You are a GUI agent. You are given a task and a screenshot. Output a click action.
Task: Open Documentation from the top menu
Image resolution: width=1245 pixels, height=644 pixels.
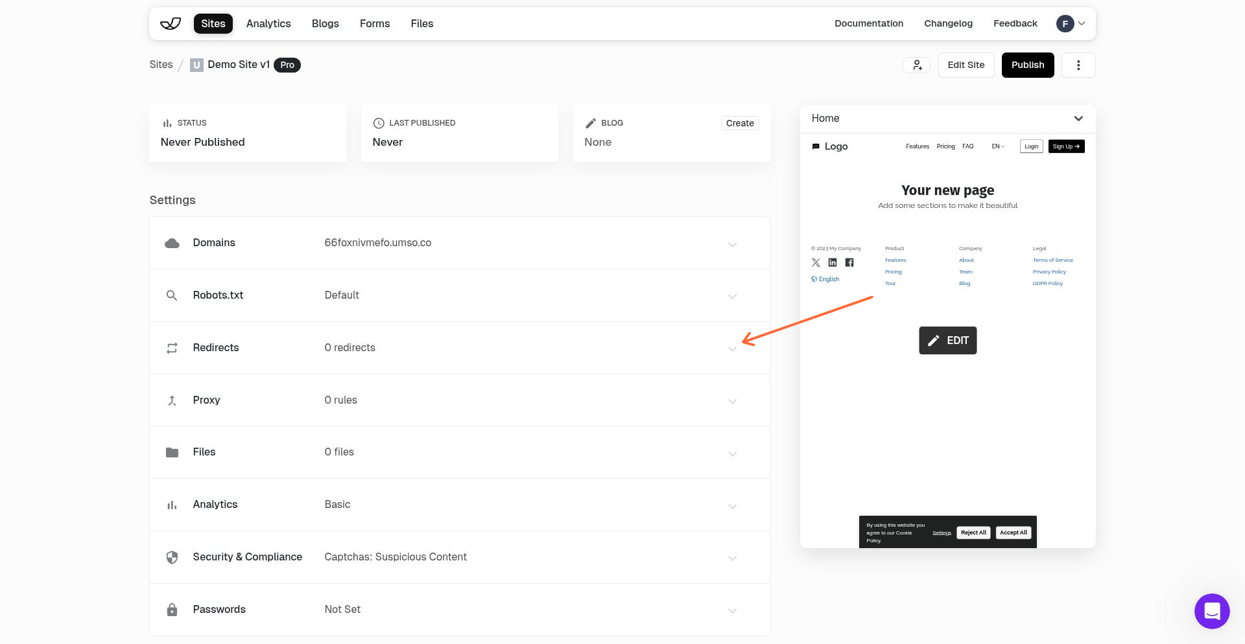[x=869, y=23]
